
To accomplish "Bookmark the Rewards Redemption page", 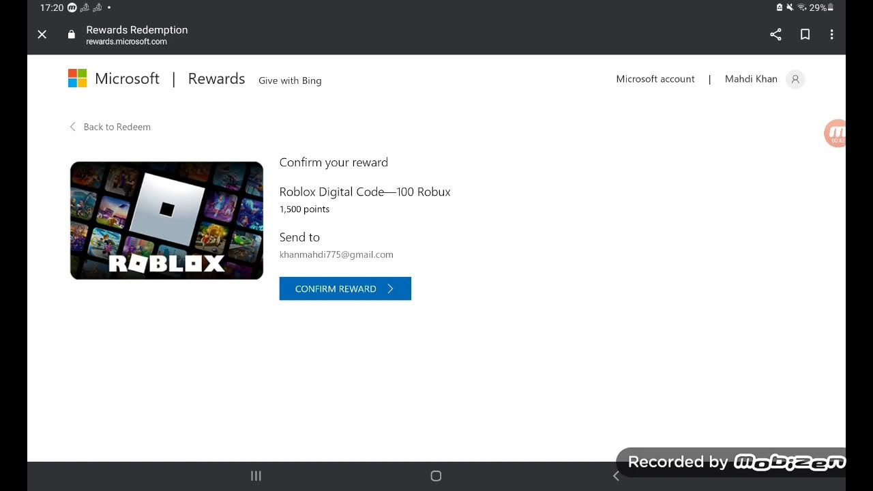I will pyautogui.click(x=805, y=35).
